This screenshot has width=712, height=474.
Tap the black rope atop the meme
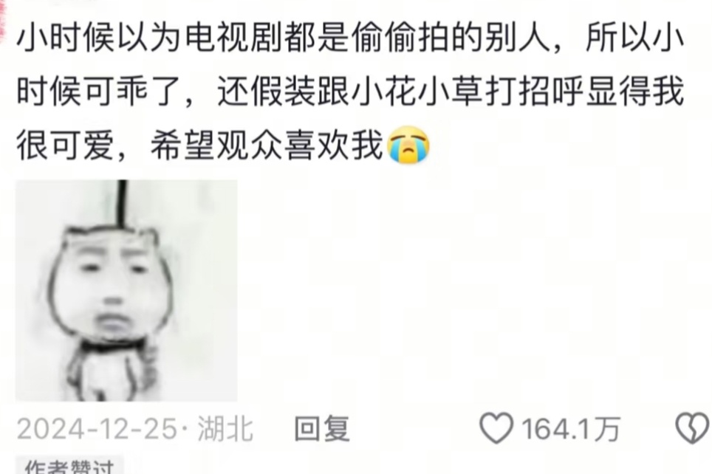click(x=122, y=203)
